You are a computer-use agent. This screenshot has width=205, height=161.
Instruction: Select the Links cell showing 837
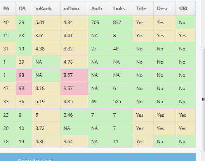(122, 23)
